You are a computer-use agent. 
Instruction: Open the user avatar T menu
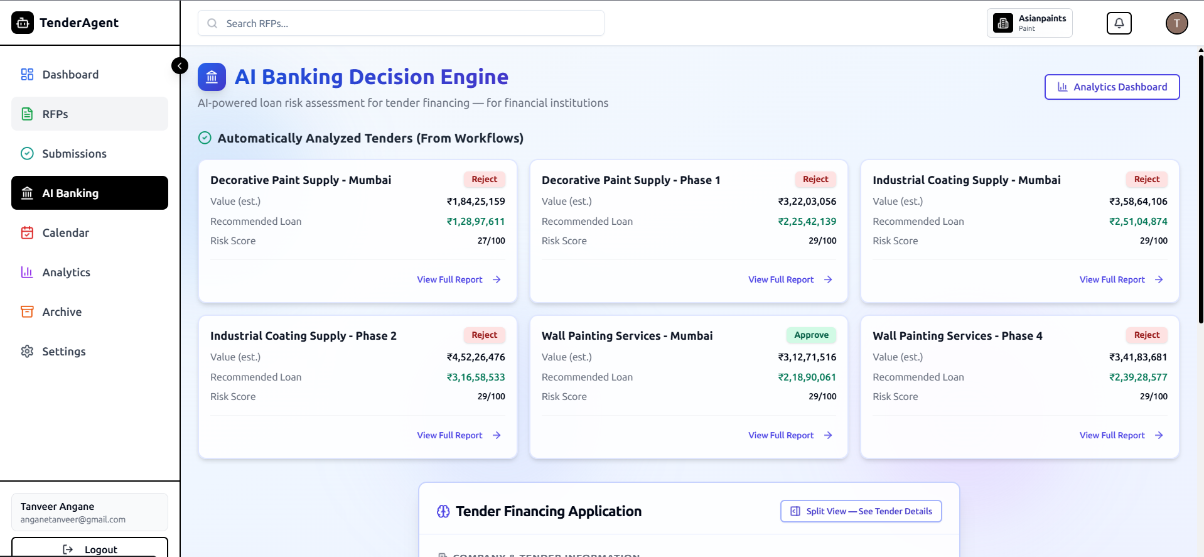[x=1177, y=23]
